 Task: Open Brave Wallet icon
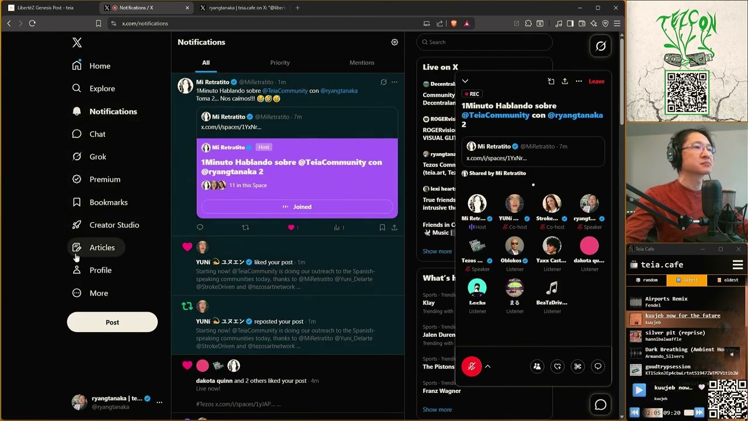(582, 23)
